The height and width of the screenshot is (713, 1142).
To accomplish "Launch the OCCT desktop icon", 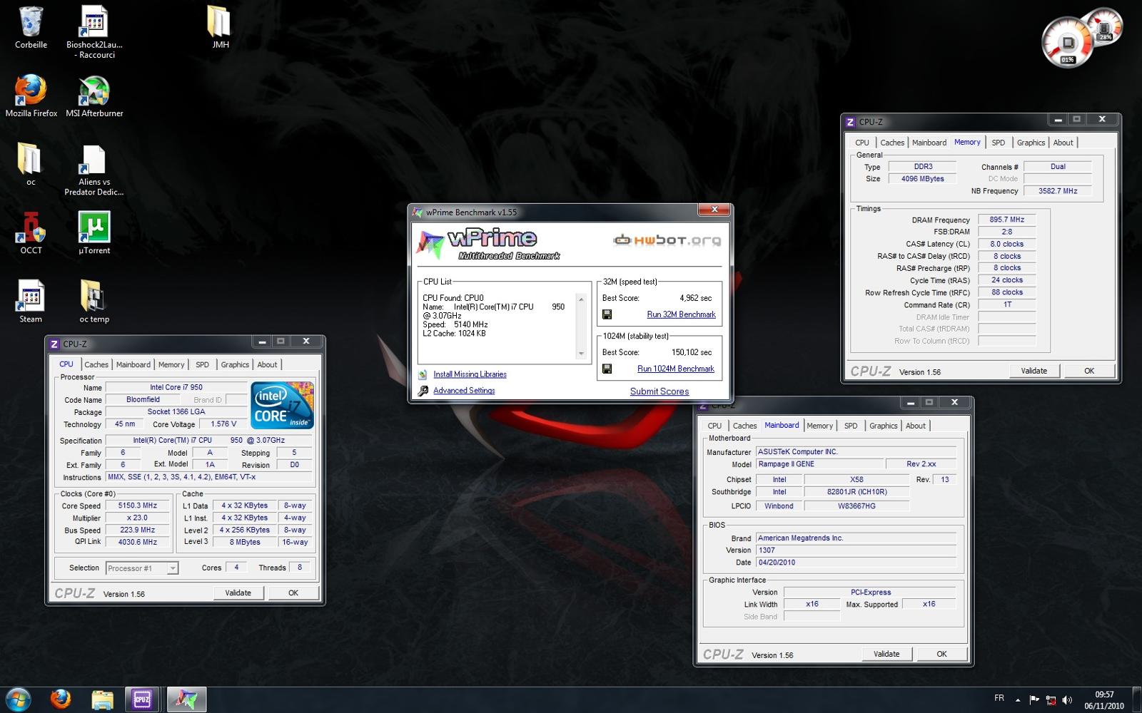I will click(31, 227).
